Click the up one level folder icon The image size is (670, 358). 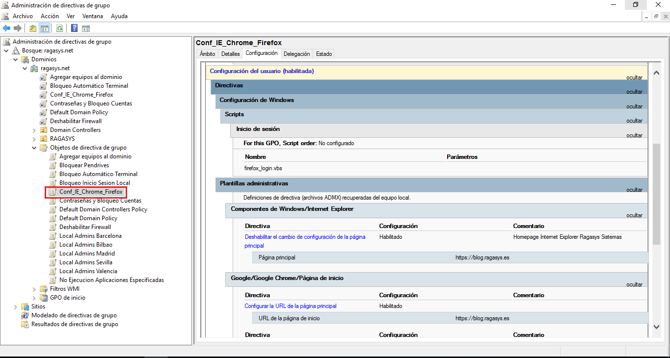[32, 28]
